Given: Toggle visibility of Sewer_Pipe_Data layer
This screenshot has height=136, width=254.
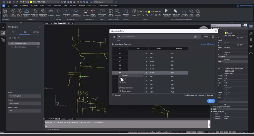Looking at the screenshot, I should point(38,44).
